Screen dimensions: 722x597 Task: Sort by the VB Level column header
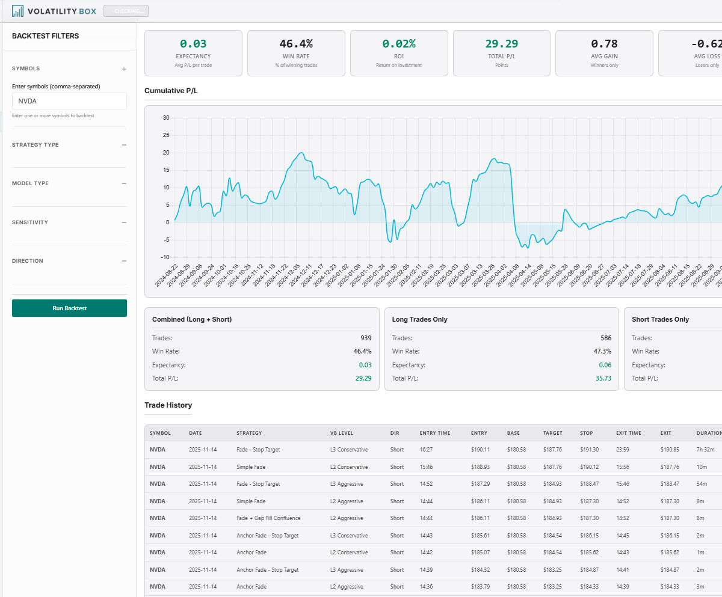(x=342, y=433)
